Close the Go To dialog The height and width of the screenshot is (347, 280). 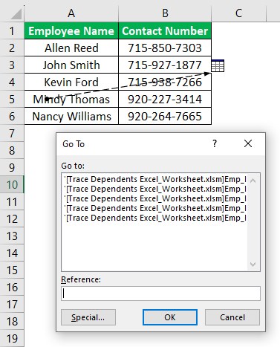tap(248, 143)
